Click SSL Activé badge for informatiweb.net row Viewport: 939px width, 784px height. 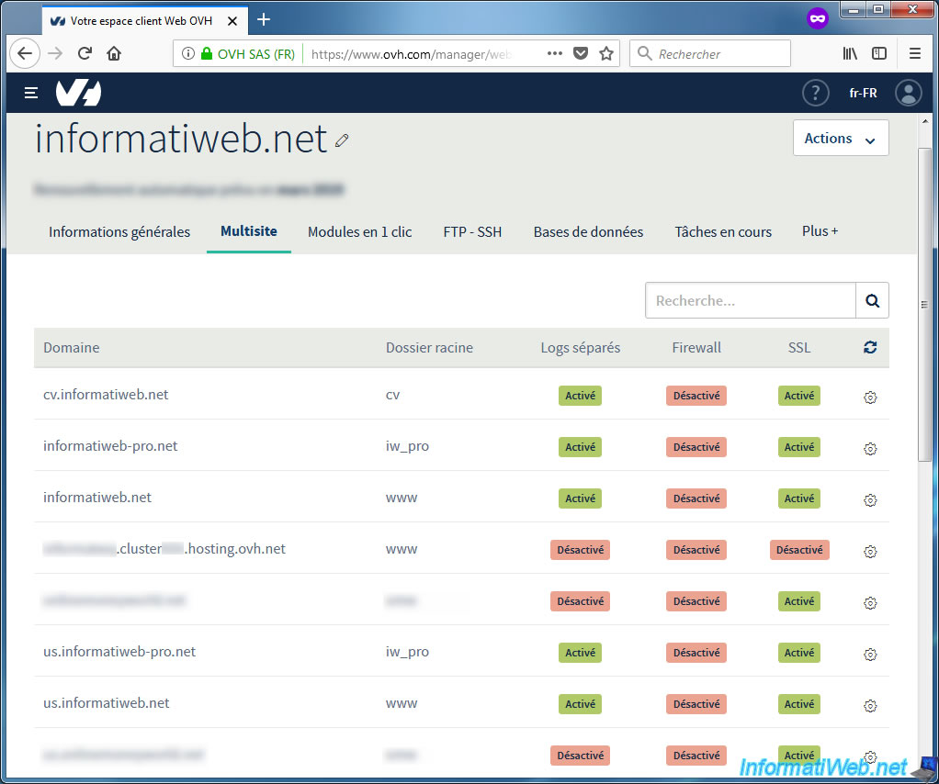(798, 498)
